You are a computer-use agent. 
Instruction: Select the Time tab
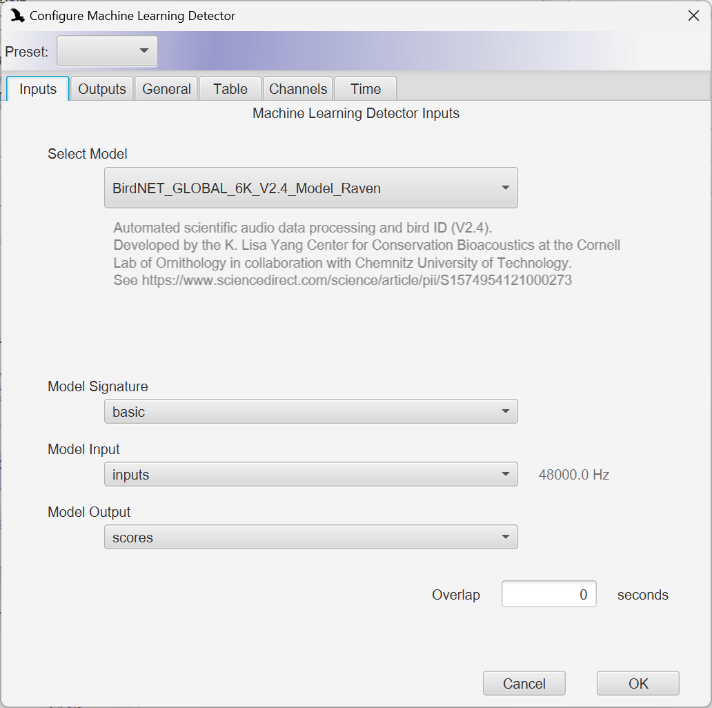(x=366, y=88)
